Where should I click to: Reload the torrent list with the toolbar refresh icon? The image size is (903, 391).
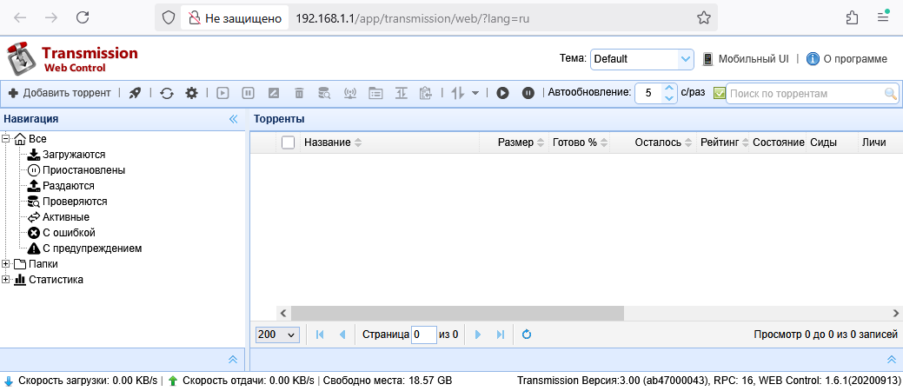pyautogui.click(x=166, y=93)
